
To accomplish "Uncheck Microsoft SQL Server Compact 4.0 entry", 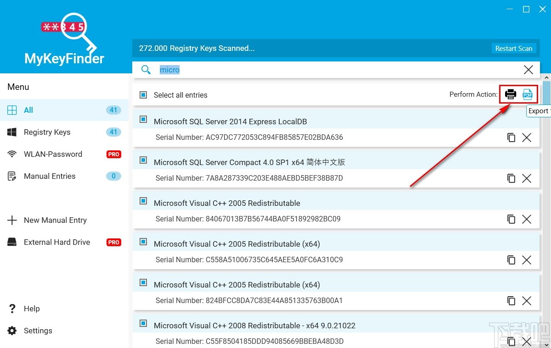I will point(143,160).
